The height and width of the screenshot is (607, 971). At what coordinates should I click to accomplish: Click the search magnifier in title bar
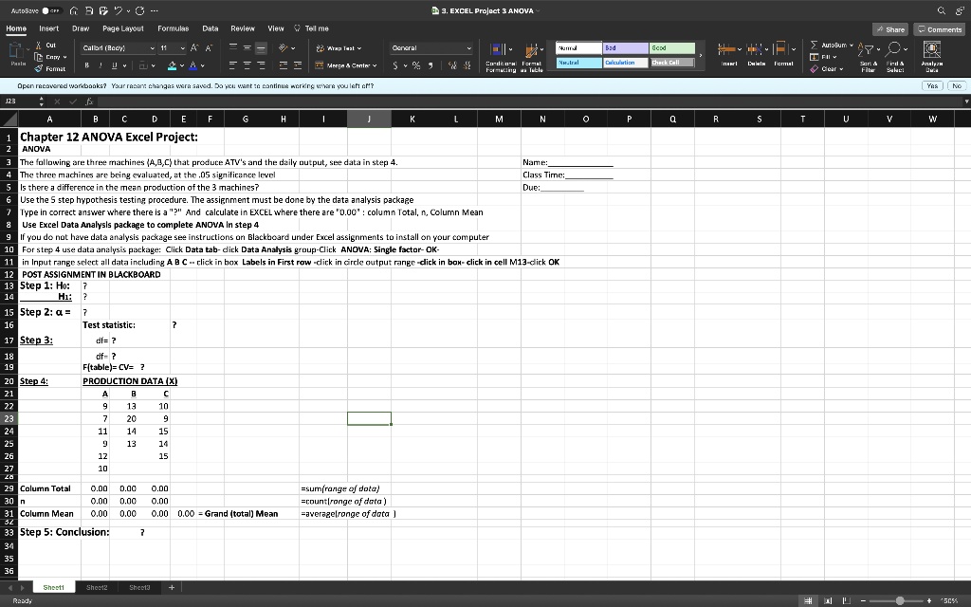point(942,10)
